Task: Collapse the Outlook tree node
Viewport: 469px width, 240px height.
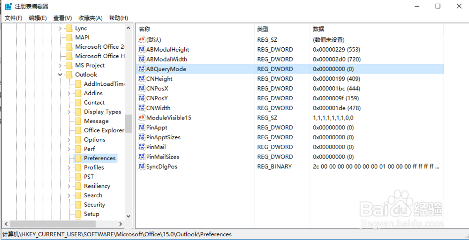Action: pyautogui.click(x=61, y=75)
